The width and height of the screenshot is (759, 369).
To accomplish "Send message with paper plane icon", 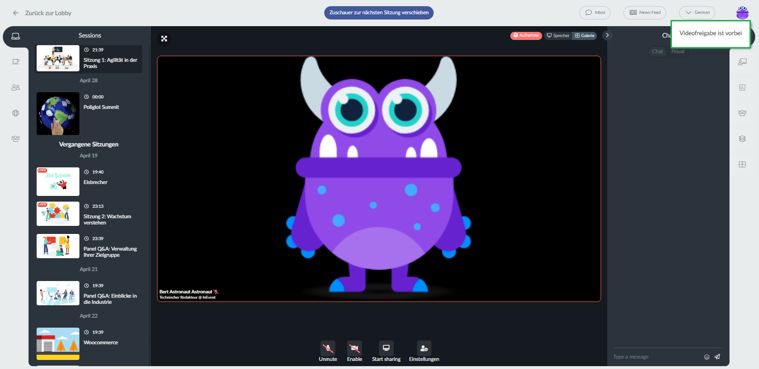I will 717,357.
